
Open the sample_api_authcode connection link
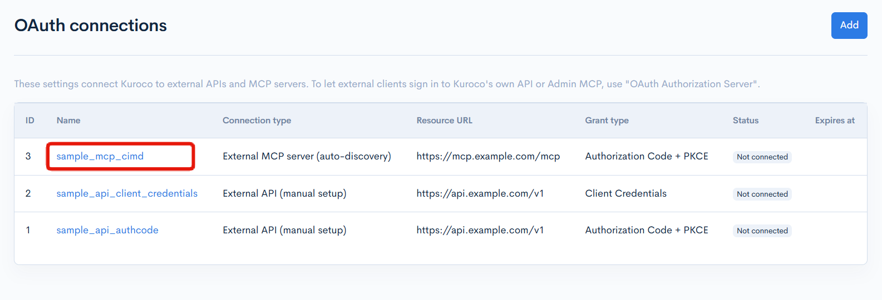point(107,230)
